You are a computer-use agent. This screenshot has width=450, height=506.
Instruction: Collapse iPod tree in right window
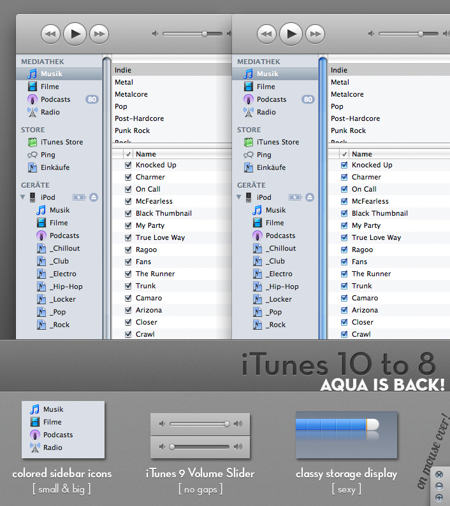pos(238,197)
